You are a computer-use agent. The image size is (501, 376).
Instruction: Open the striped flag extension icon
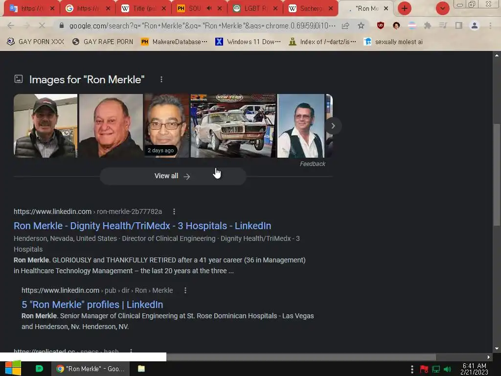click(412, 25)
